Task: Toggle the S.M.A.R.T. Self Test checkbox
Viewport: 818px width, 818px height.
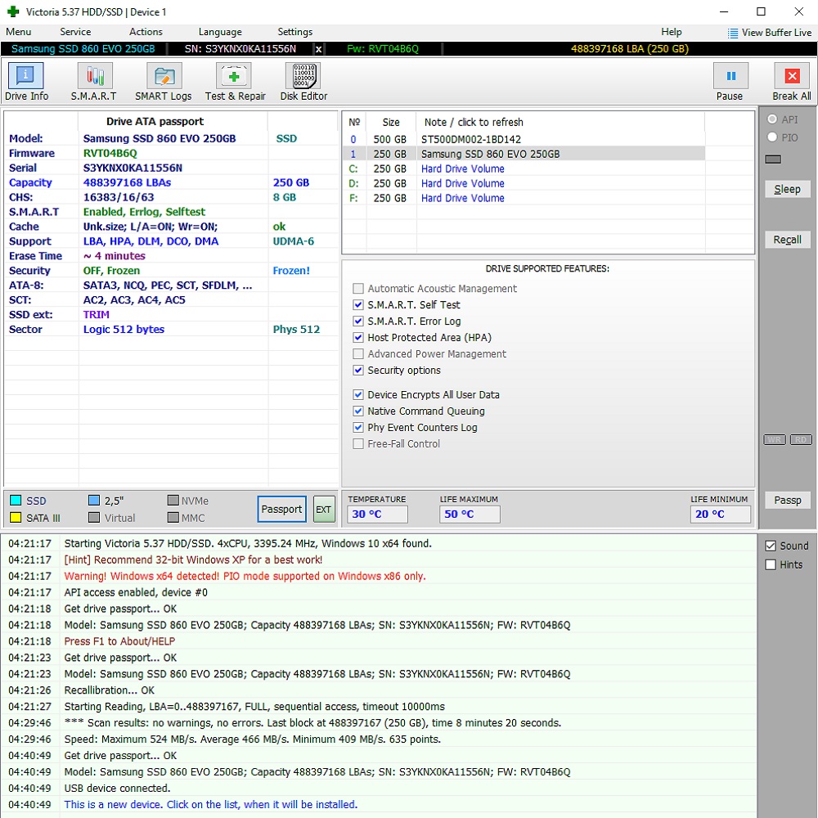Action: pyautogui.click(x=358, y=305)
